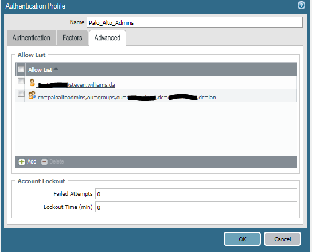The width and height of the screenshot is (312, 252).
Task: Open the help question mark icon
Action: (301, 5)
